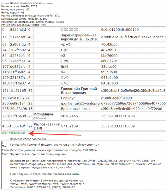
Task: Click the '56782146' value cell
Action: coord(80,116)
